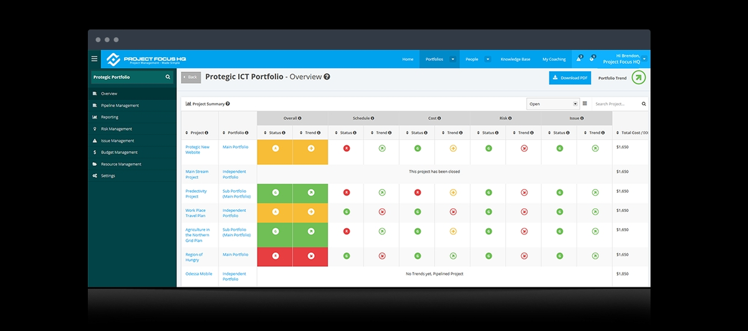
Task: Open the Open status filter combo box
Action: tap(553, 104)
